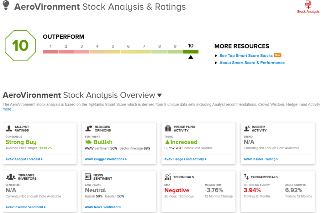Click the $190.25 average price target
This screenshot has width=321, height=213.
45,148
